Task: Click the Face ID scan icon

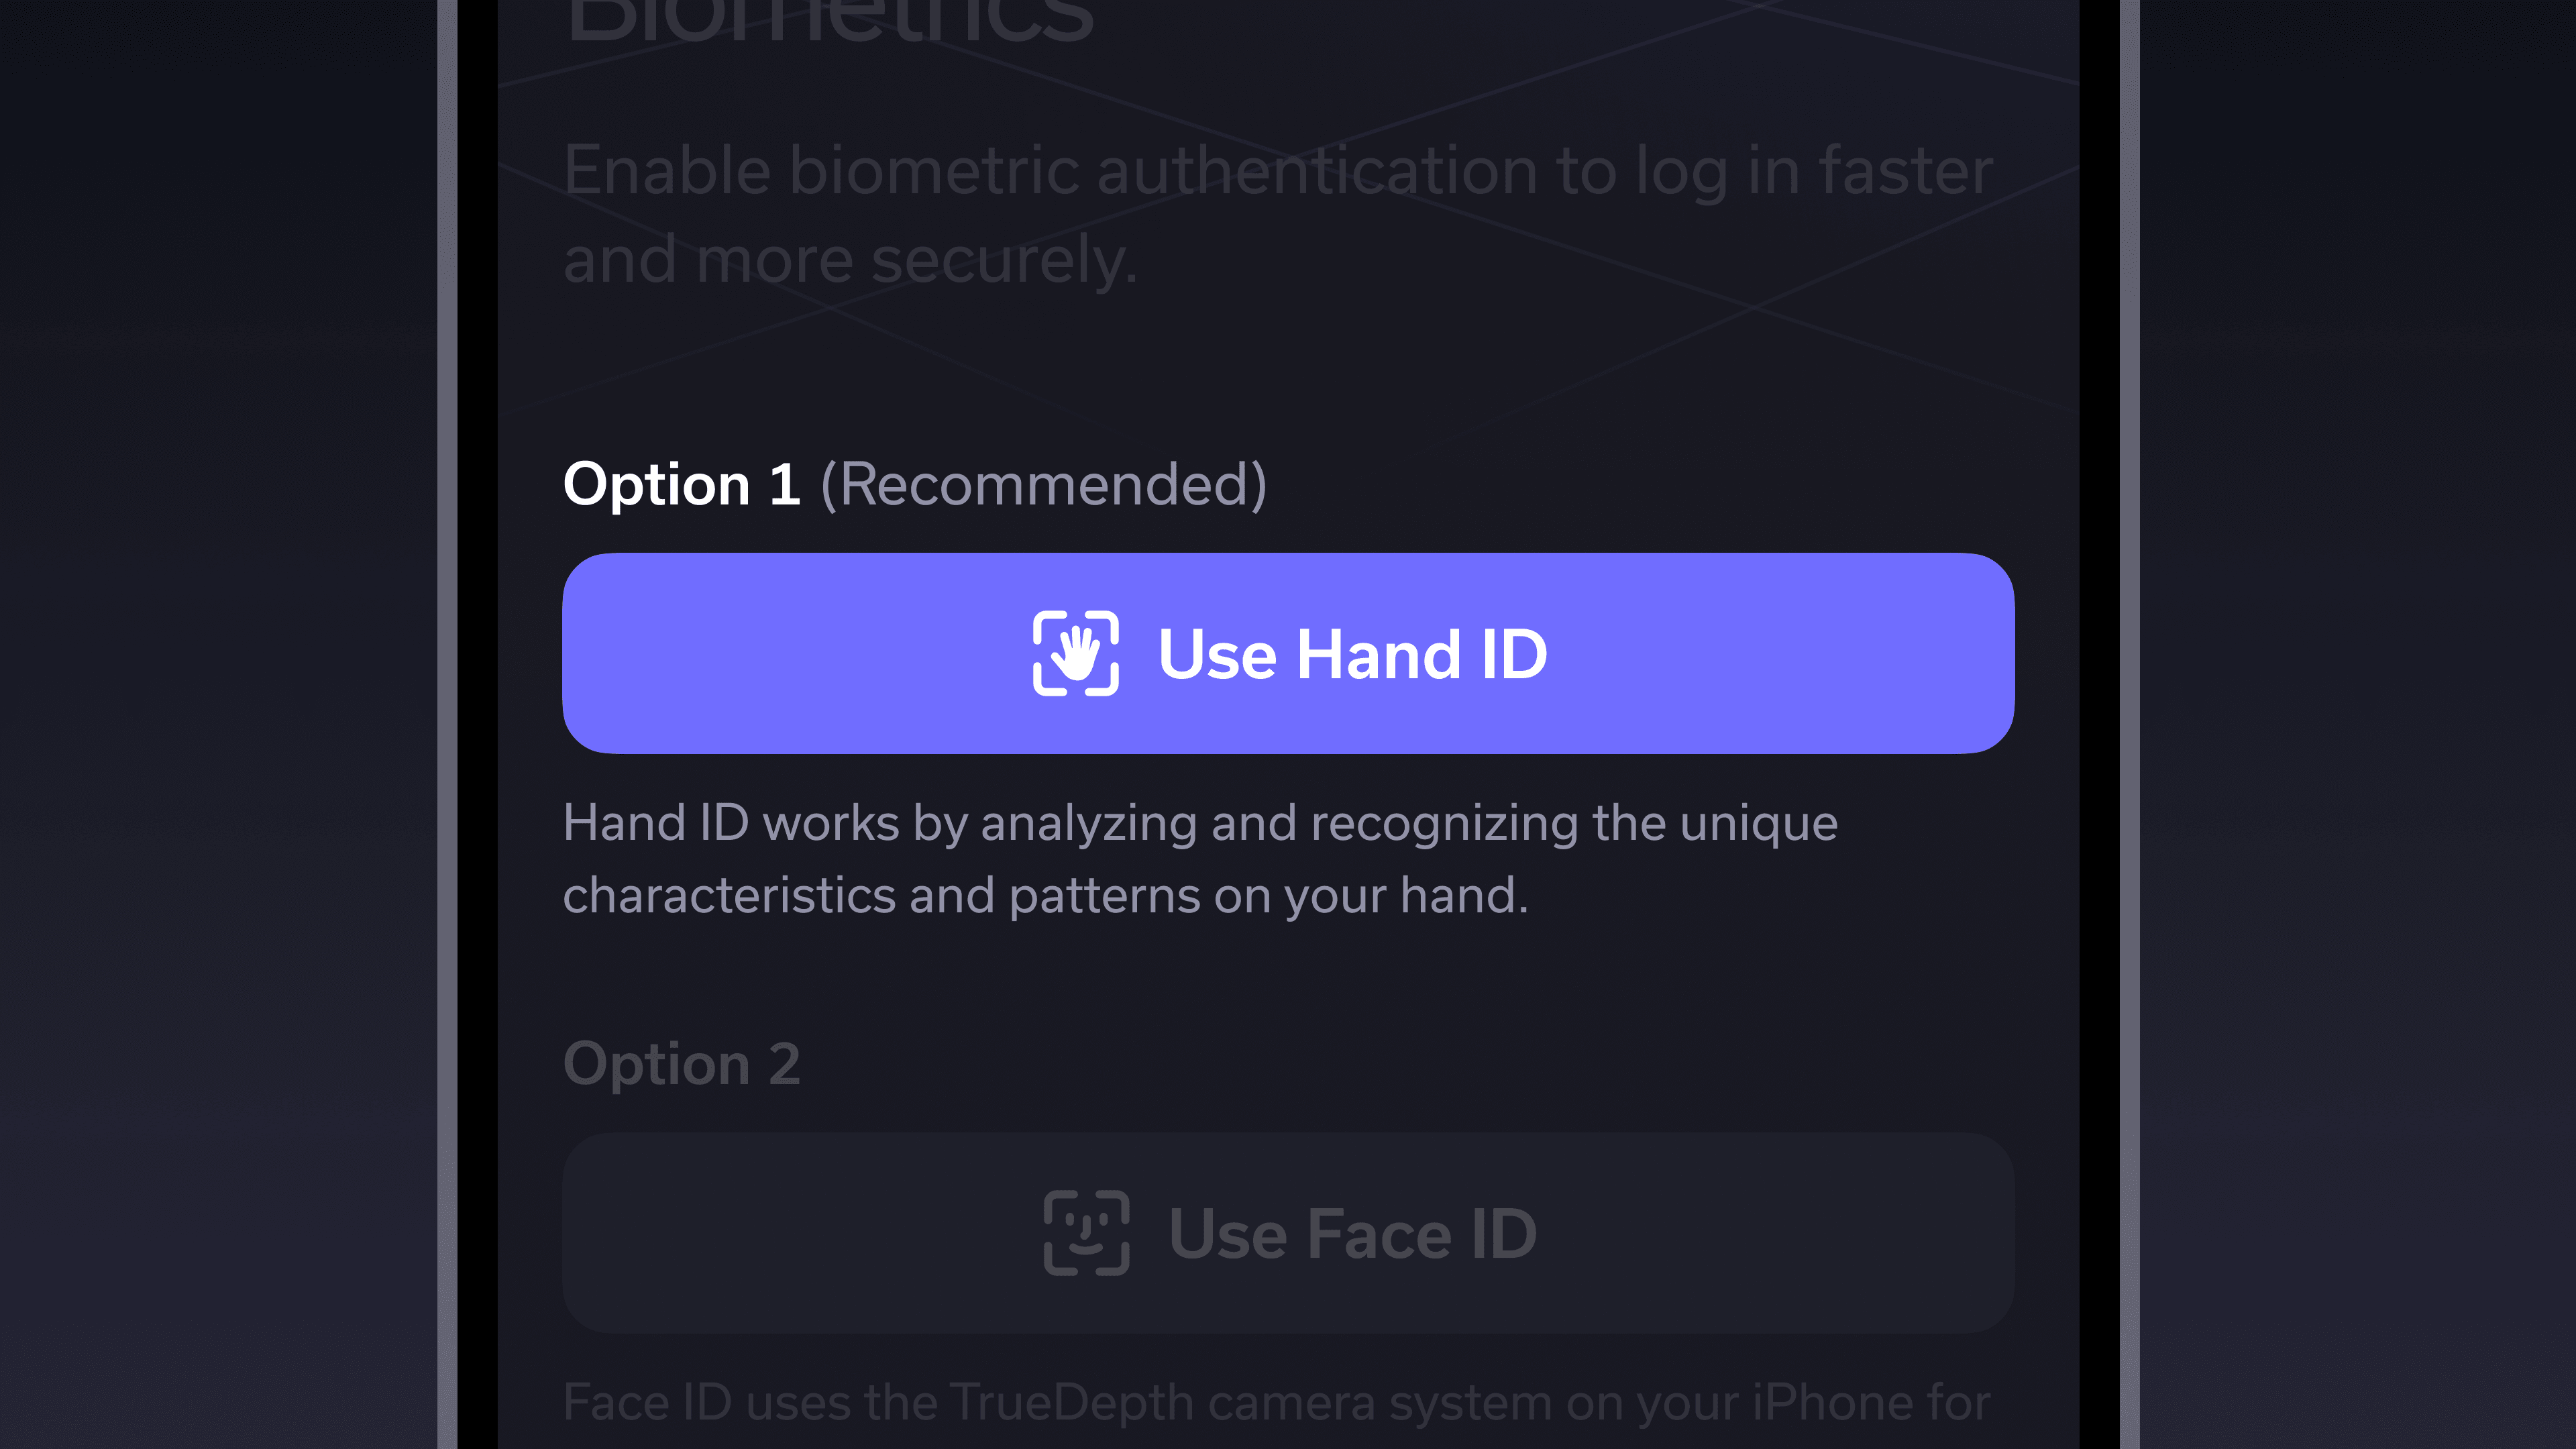Action: tap(1086, 1232)
